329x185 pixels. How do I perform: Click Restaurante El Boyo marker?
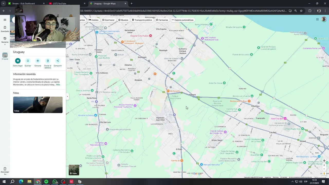pos(249,101)
